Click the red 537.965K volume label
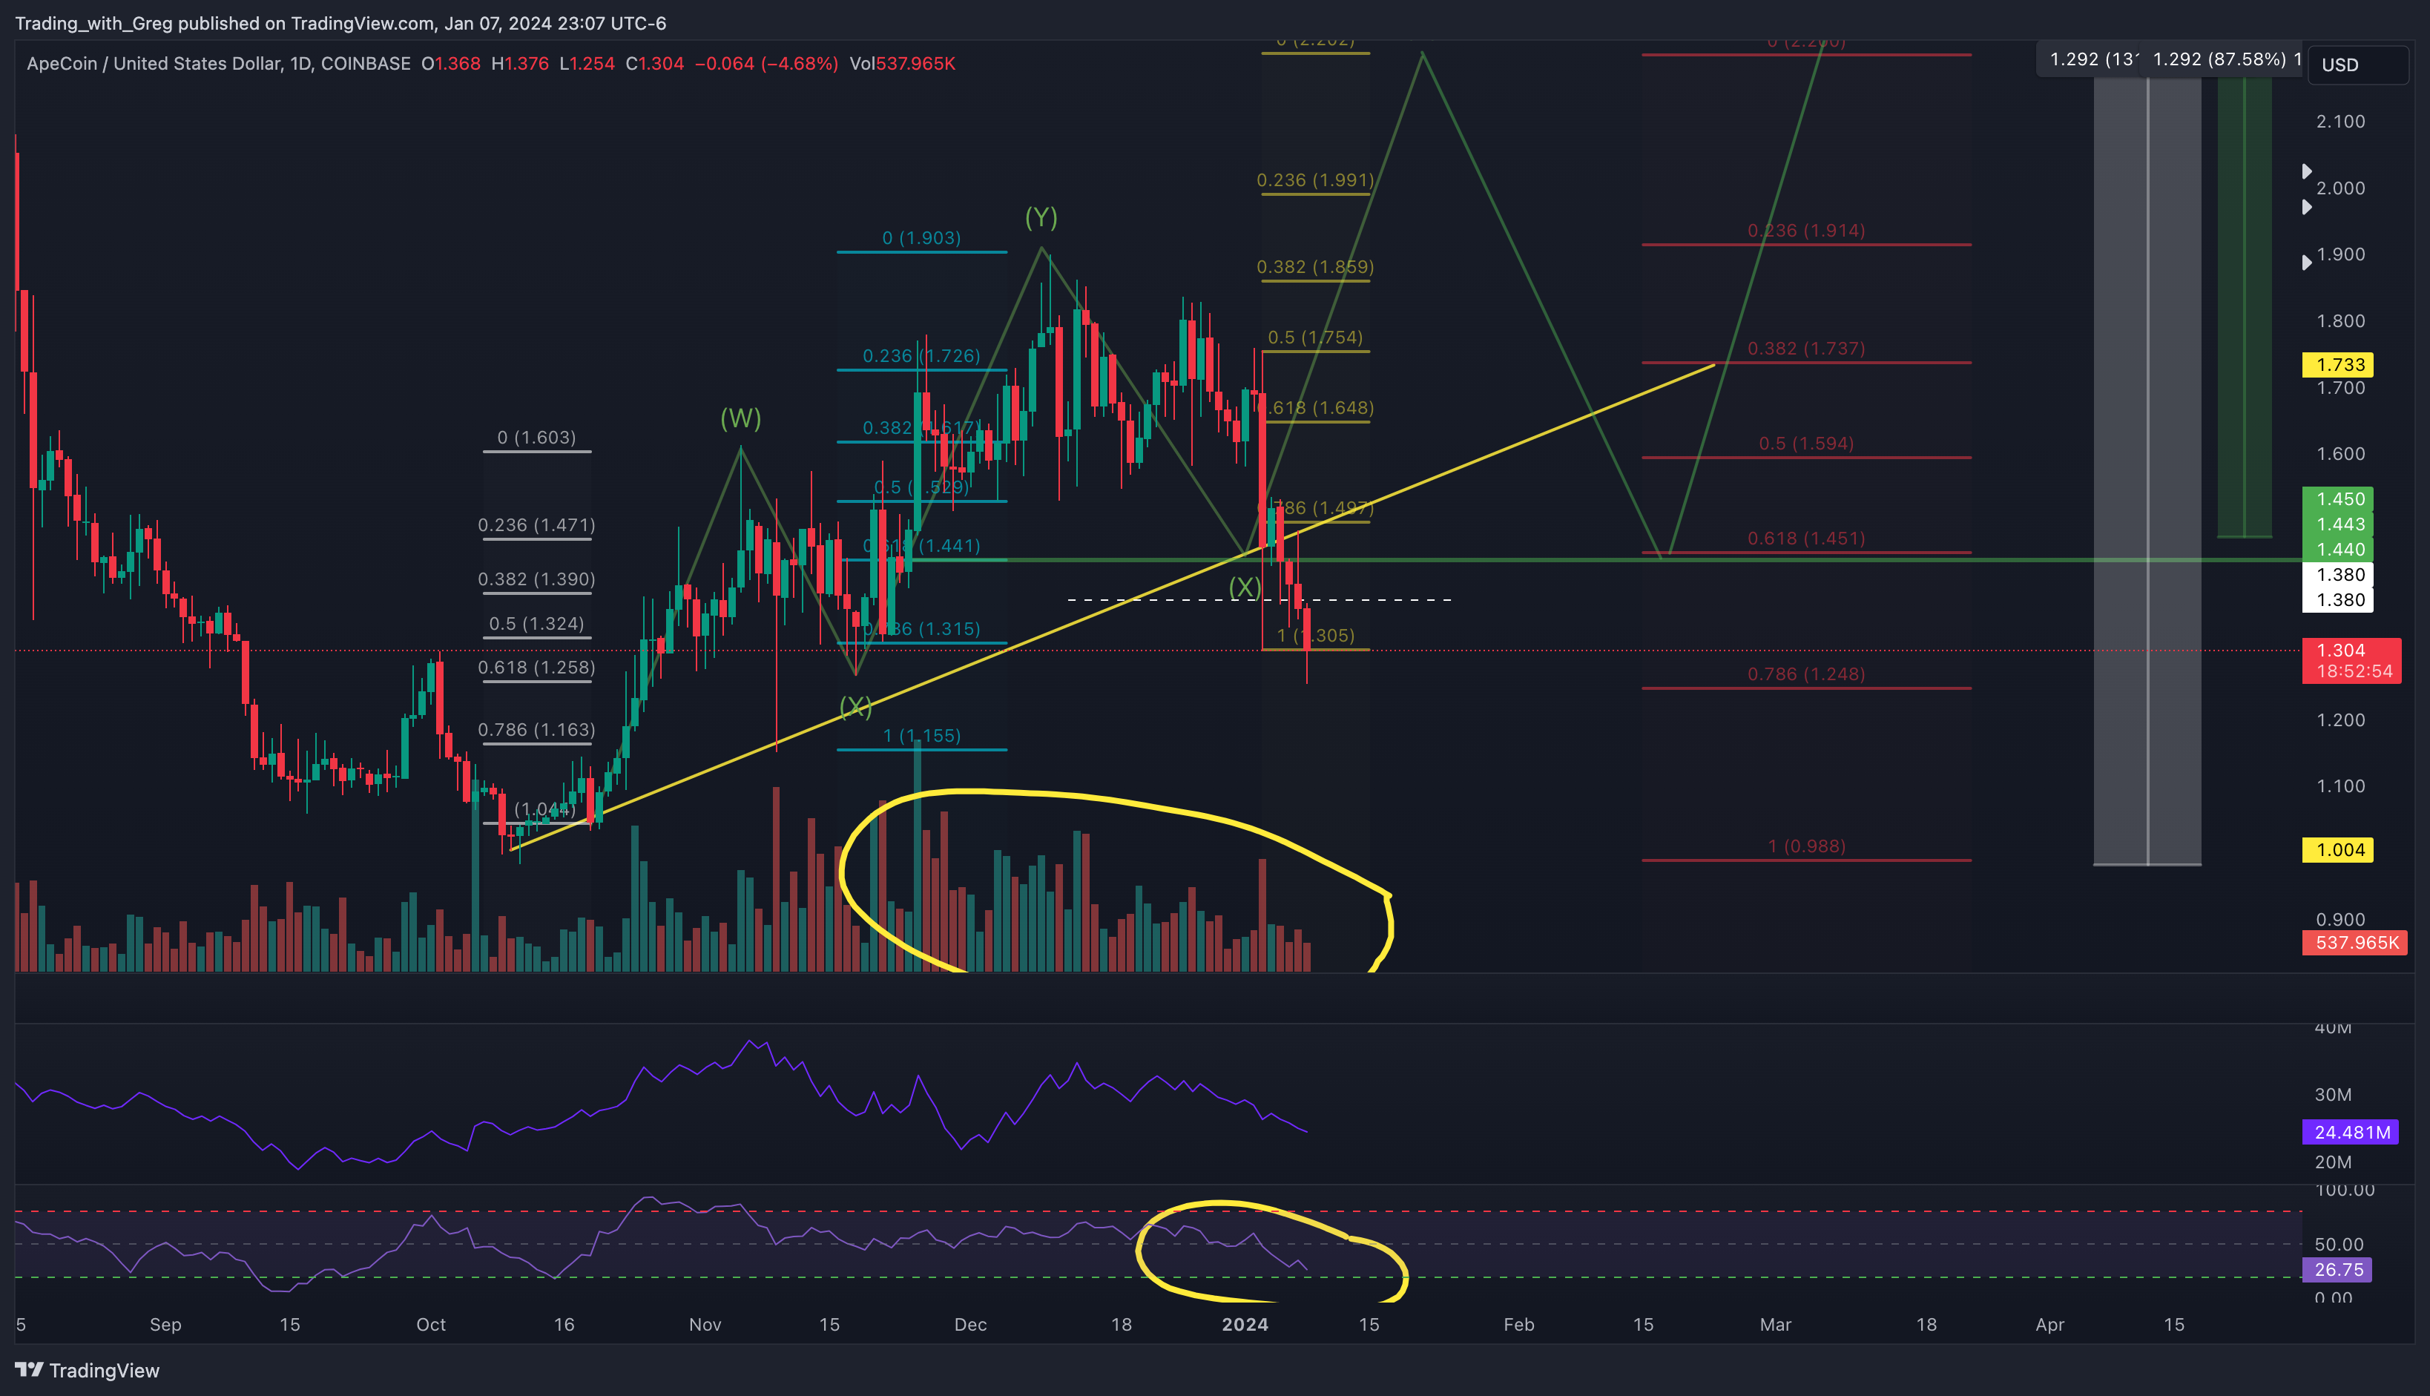 [x=2354, y=943]
